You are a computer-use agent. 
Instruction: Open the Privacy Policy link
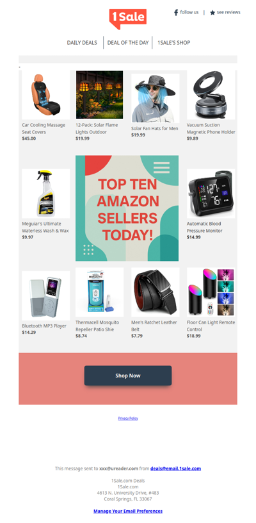tap(128, 419)
